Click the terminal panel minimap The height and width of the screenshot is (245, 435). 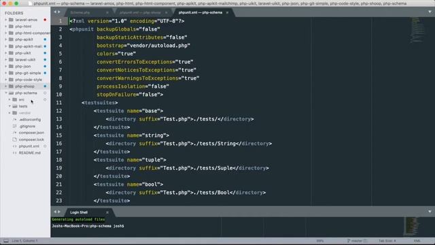click(x=412, y=227)
